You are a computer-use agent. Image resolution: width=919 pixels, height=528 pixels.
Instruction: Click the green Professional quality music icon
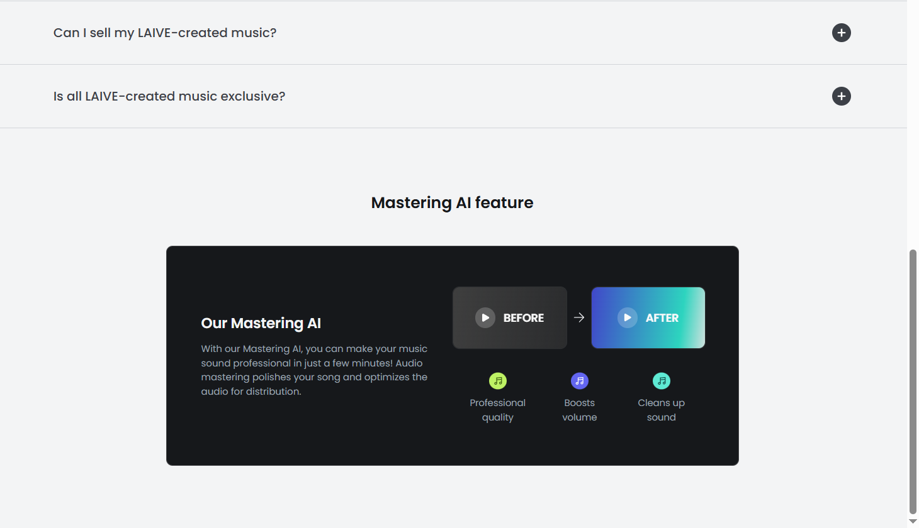pyautogui.click(x=498, y=381)
